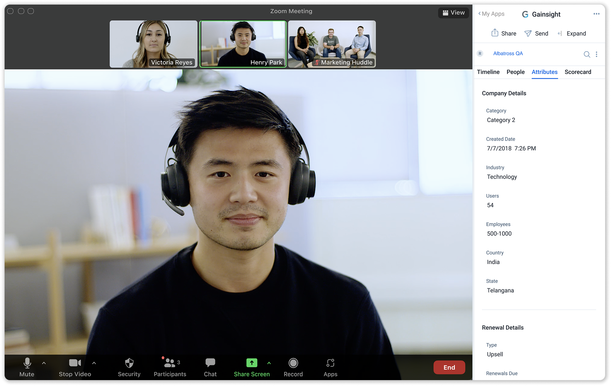Select Henry Park video thumbnail

click(243, 44)
